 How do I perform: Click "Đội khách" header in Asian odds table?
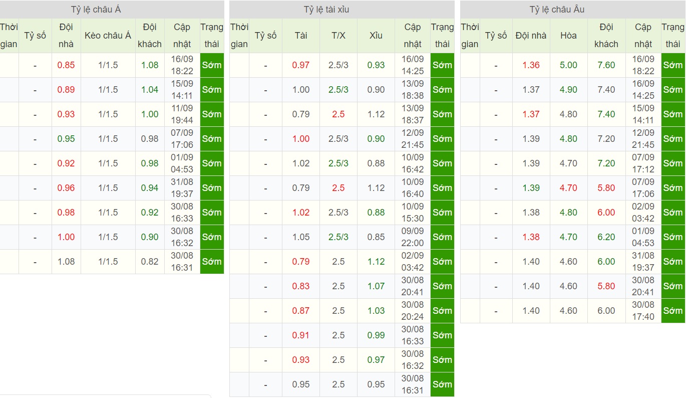pos(150,36)
